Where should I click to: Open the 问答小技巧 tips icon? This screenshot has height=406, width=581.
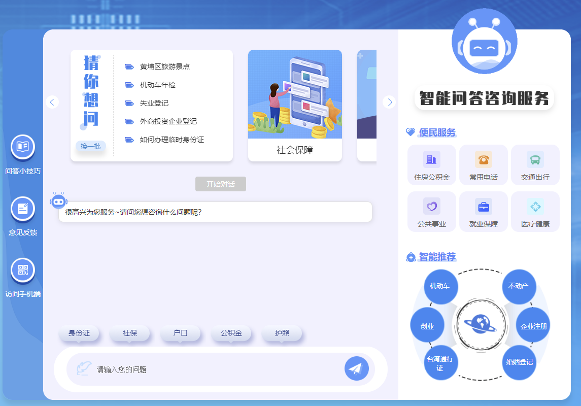click(x=23, y=147)
